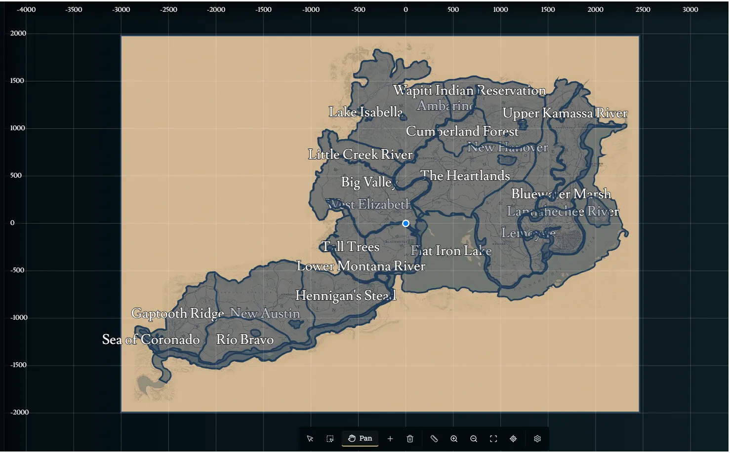Image resolution: width=730 pixels, height=453 pixels.
Task: Select the trash delete tool
Action: coord(409,439)
